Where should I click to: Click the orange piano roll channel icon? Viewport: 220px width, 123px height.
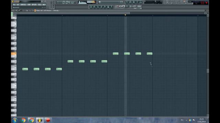tap(35, 11)
